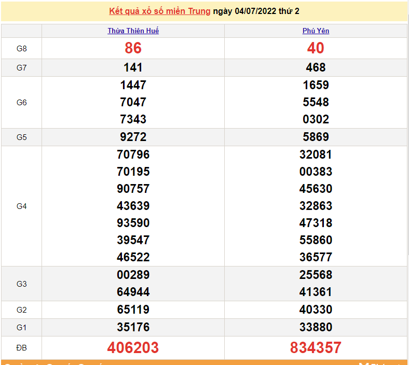The width and height of the screenshot is (409, 365).
Task: Click Thừa Thiên Huế G8 result 86
Action: click(133, 48)
